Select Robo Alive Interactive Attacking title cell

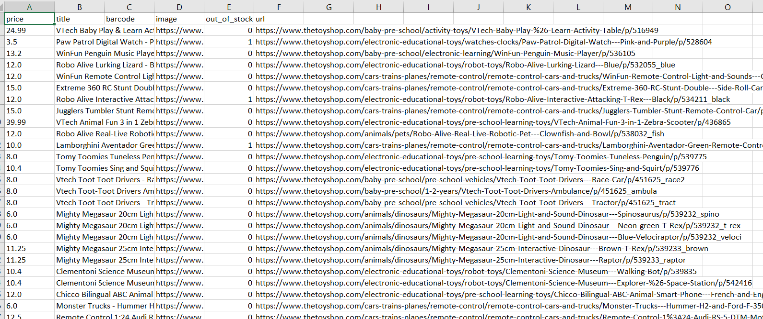coord(105,99)
